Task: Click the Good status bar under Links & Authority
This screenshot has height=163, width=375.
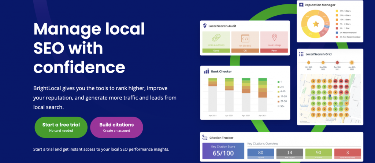Action: 216,51
